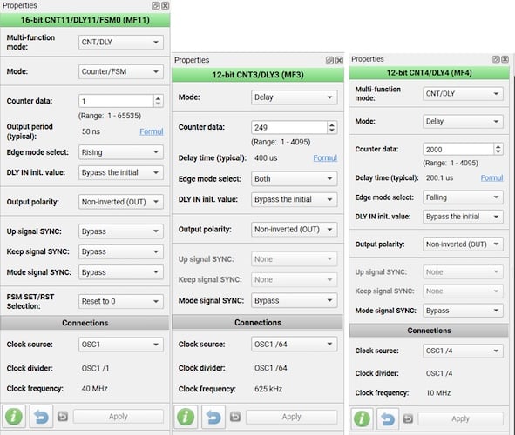Open Mode dropdown in MF3 panel
The image size is (515, 435).
point(294,97)
